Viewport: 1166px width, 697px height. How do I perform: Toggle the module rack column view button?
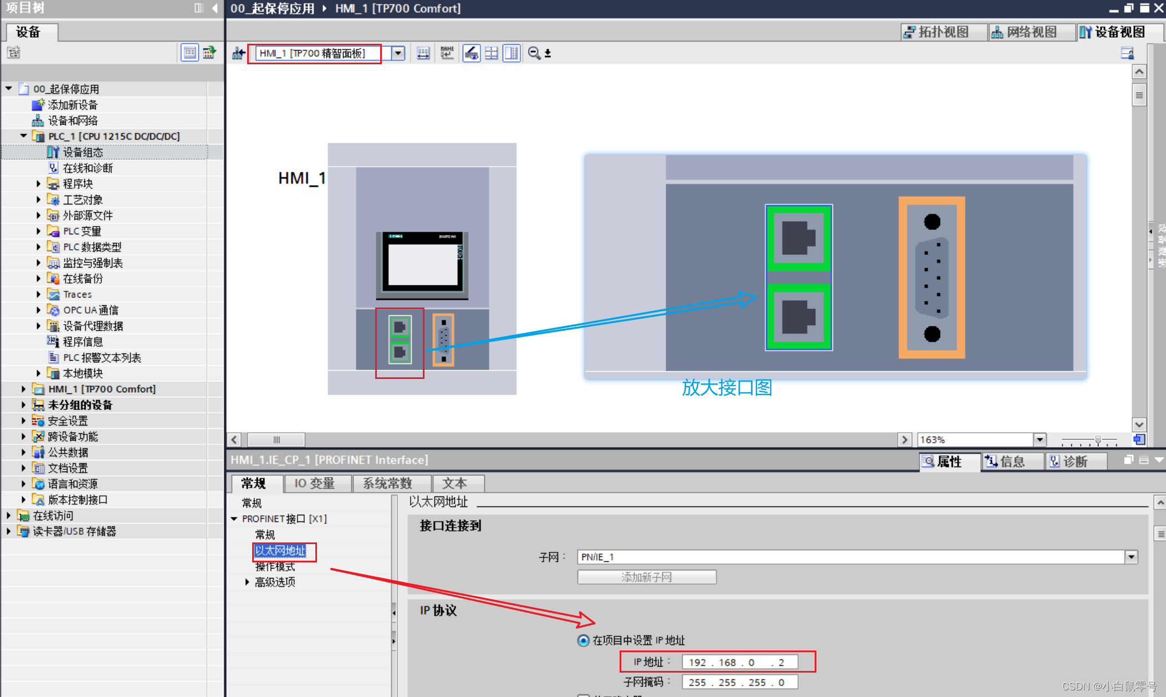tap(512, 53)
